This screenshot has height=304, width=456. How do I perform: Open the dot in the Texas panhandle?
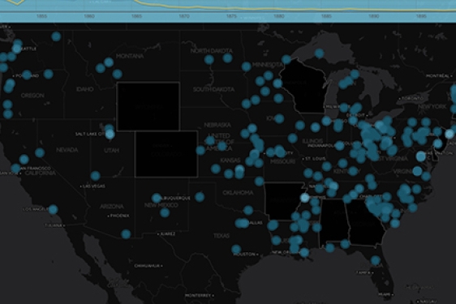click(200, 197)
